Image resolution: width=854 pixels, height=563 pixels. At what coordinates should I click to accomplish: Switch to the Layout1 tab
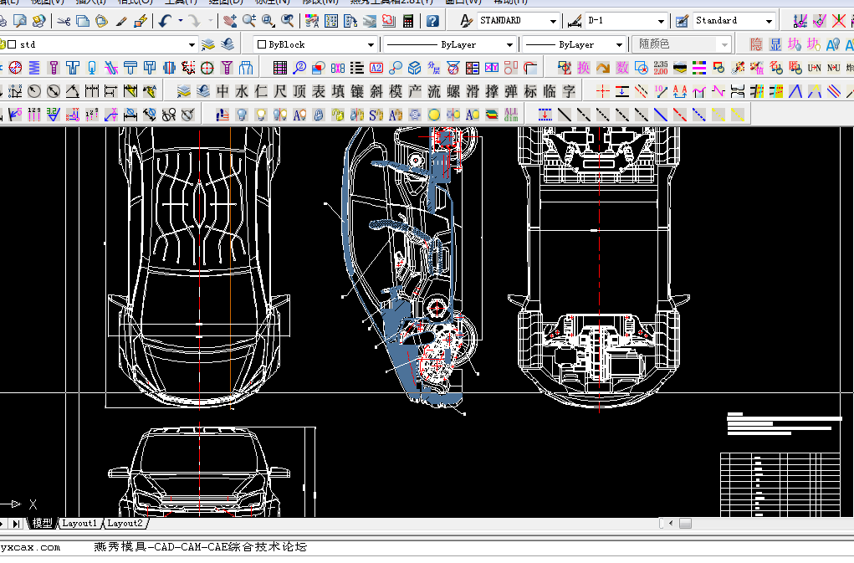coord(79,523)
